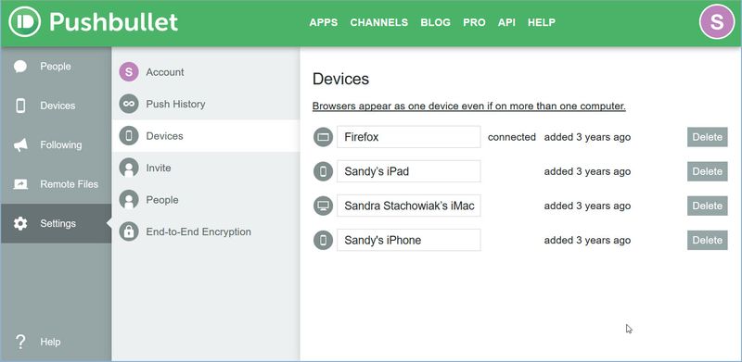This screenshot has width=742, height=362.
Task: Click the Push History infinity icon
Action: (129, 104)
